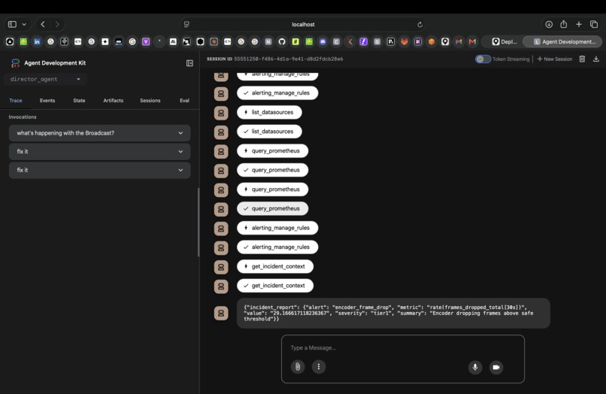Export session with the download icon
Screen dimensions: 606x394
click(596, 59)
